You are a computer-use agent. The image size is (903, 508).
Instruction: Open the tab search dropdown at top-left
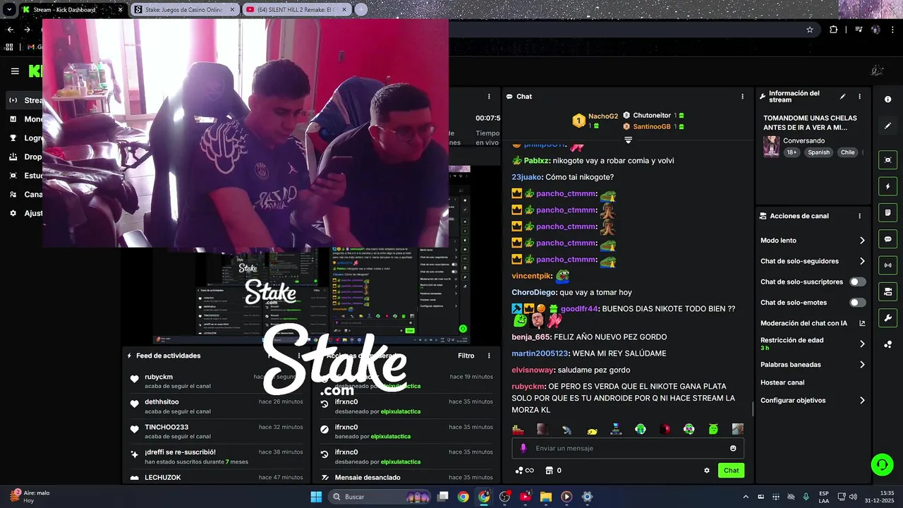9,10
